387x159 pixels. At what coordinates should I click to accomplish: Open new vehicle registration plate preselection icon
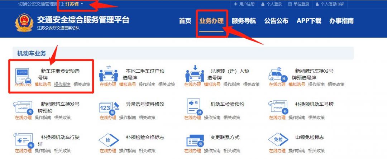coord(23,76)
